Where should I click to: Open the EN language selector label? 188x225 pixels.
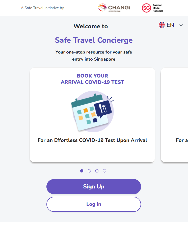[170, 25]
